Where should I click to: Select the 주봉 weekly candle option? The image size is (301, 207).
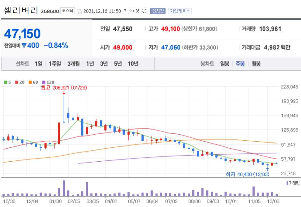click(x=240, y=64)
